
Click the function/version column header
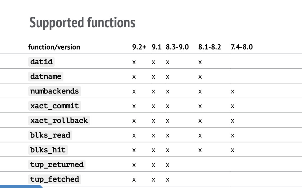54,47
